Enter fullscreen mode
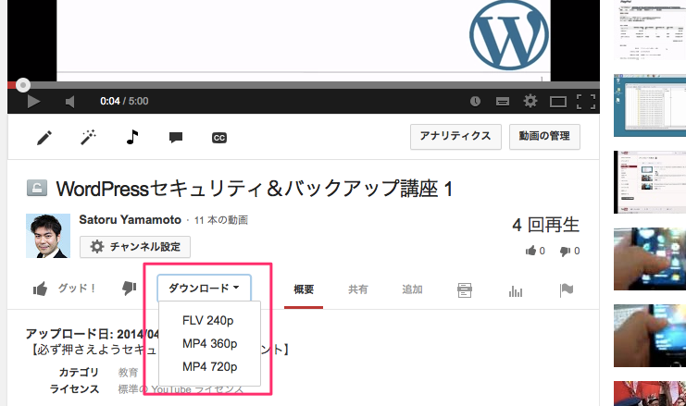The height and width of the screenshot is (406, 686). click(586, 102)
